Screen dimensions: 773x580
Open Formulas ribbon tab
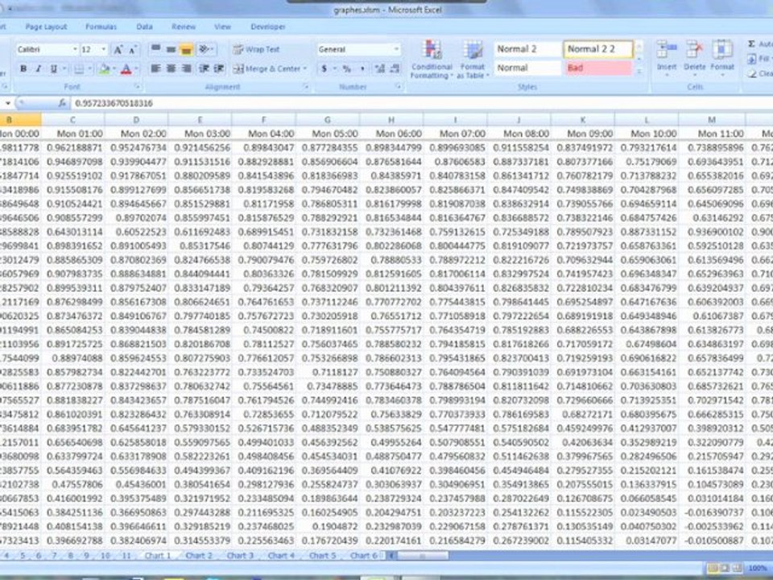tap(101, 27)
